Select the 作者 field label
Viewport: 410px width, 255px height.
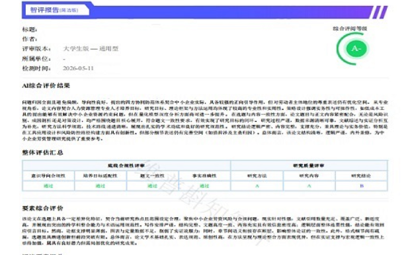[x=30, y=39]
